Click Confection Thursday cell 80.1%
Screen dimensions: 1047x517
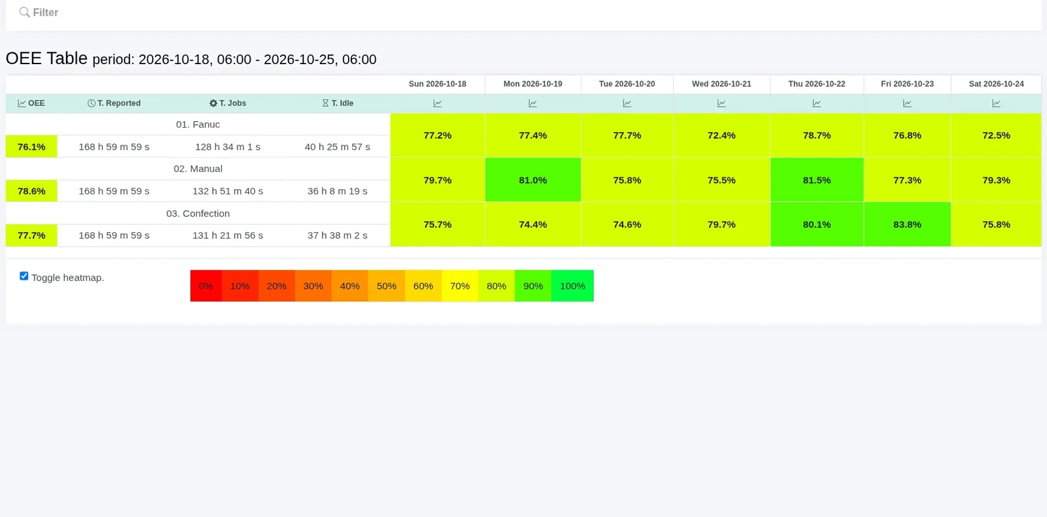(x=817, y=224)
